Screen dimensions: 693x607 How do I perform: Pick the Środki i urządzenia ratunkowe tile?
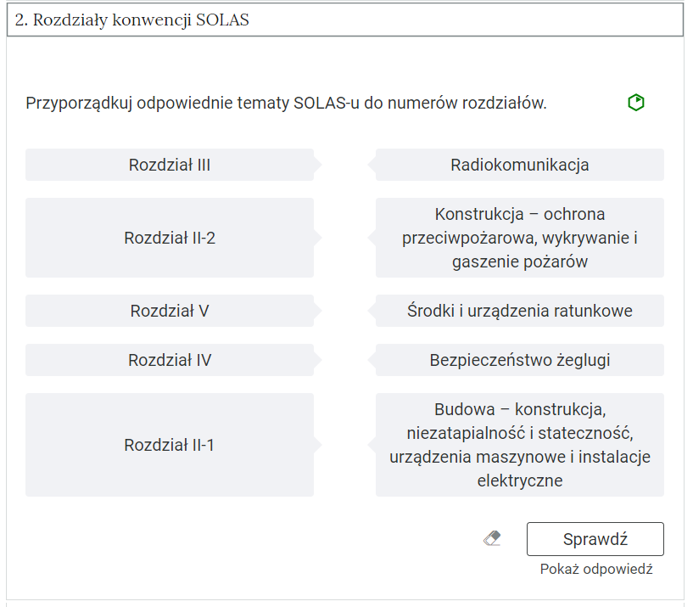point(519,311)
